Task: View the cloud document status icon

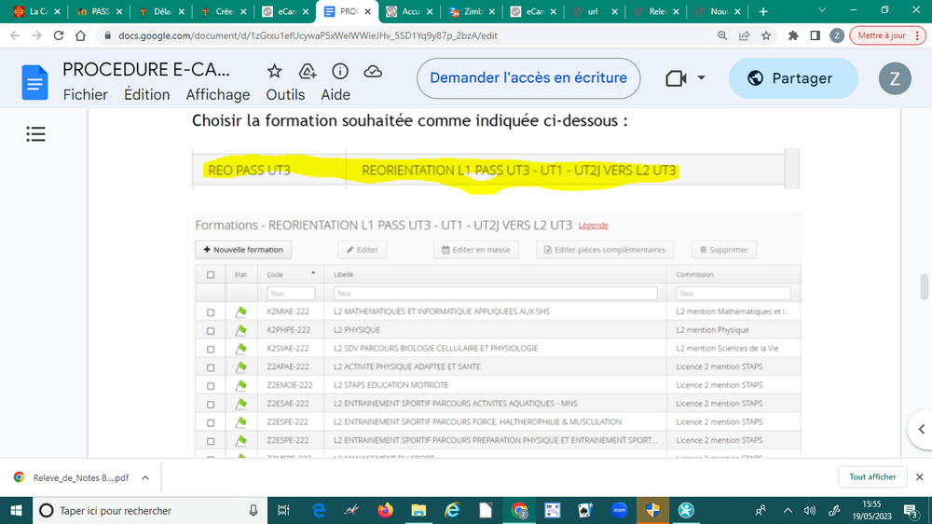Action: (373, 72)
